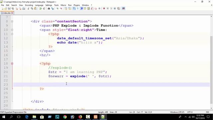Viewport: 213px width, 120px height.
Task: Click the Stop Recording macro icon
Action: coord(107,9)
